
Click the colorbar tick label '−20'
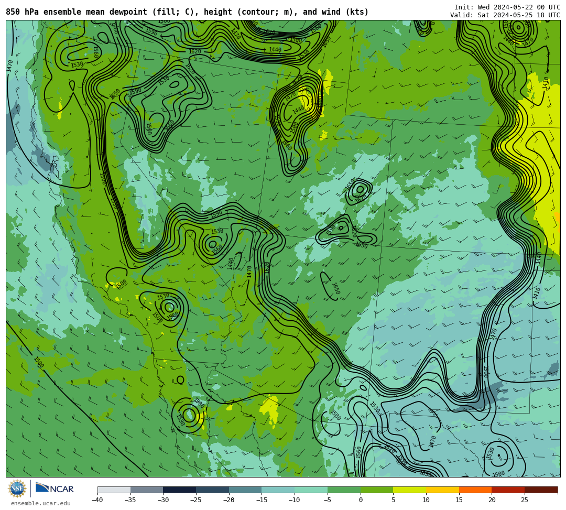(x=229, y=500)
